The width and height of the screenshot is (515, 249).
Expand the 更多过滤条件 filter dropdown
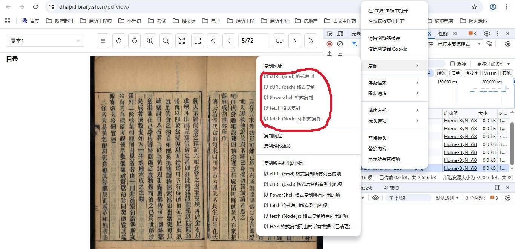pos(494,64)
